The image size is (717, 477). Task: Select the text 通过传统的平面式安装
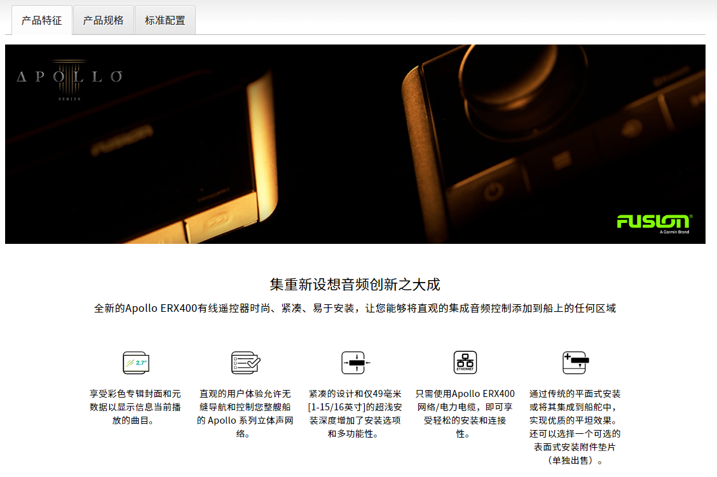pyautogui.click(x=575, y=427)
